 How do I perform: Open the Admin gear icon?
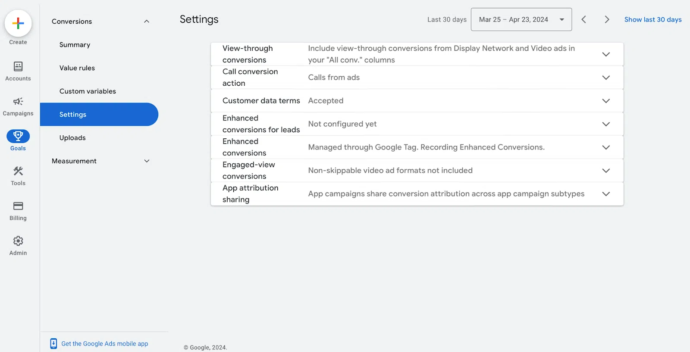tap(18, 241)
